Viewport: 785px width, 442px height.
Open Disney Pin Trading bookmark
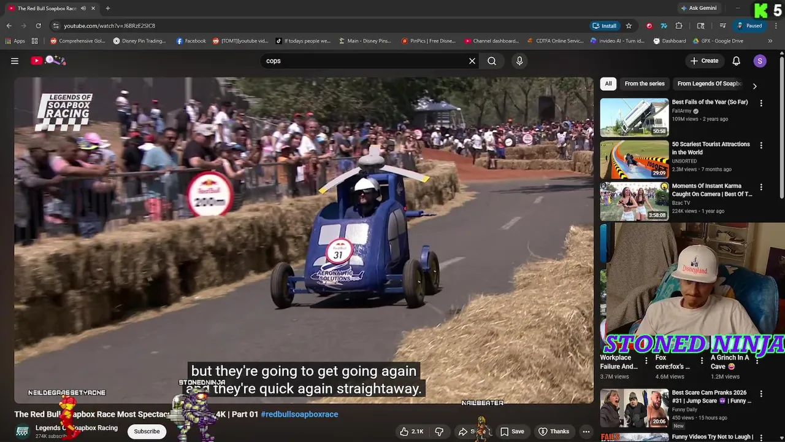coord(139,41)
